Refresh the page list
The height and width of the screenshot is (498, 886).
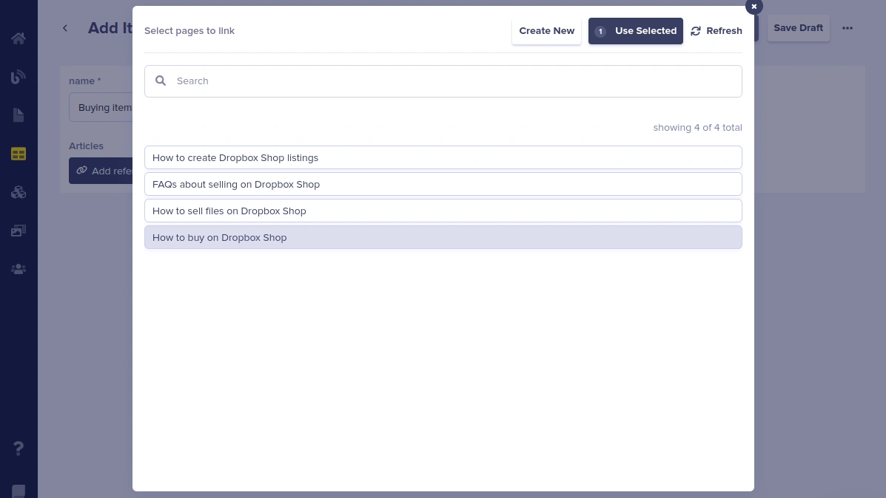click(716, 31)
